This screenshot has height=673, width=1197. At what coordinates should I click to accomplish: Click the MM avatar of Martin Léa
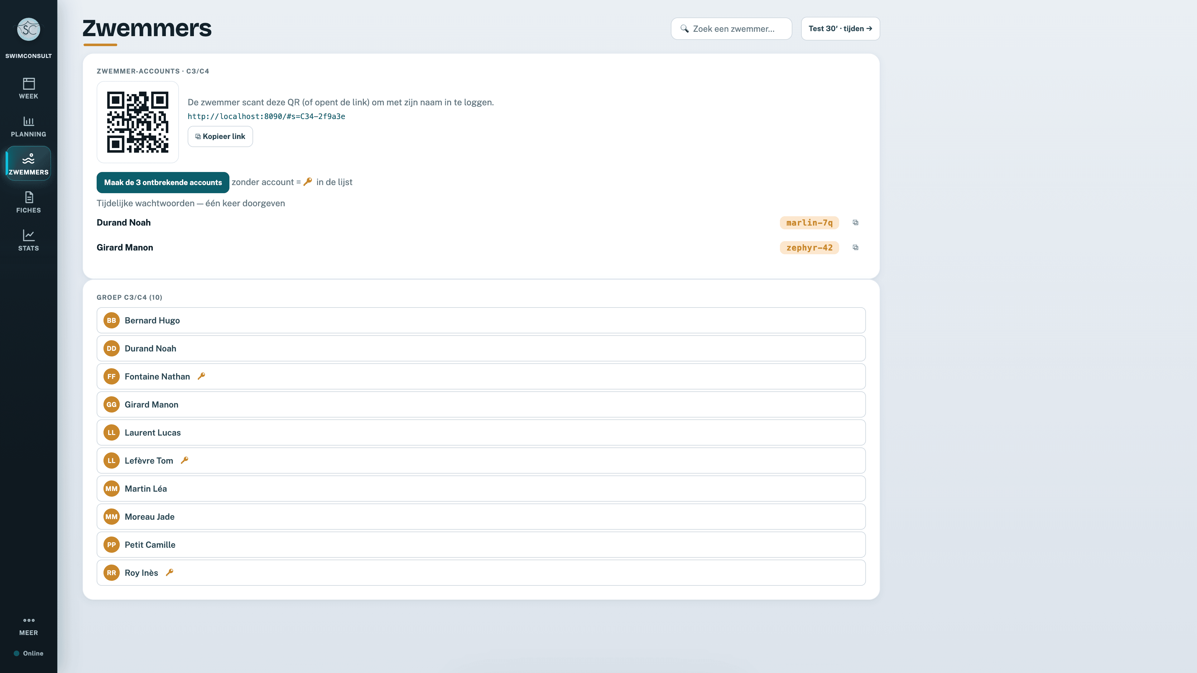112,489
